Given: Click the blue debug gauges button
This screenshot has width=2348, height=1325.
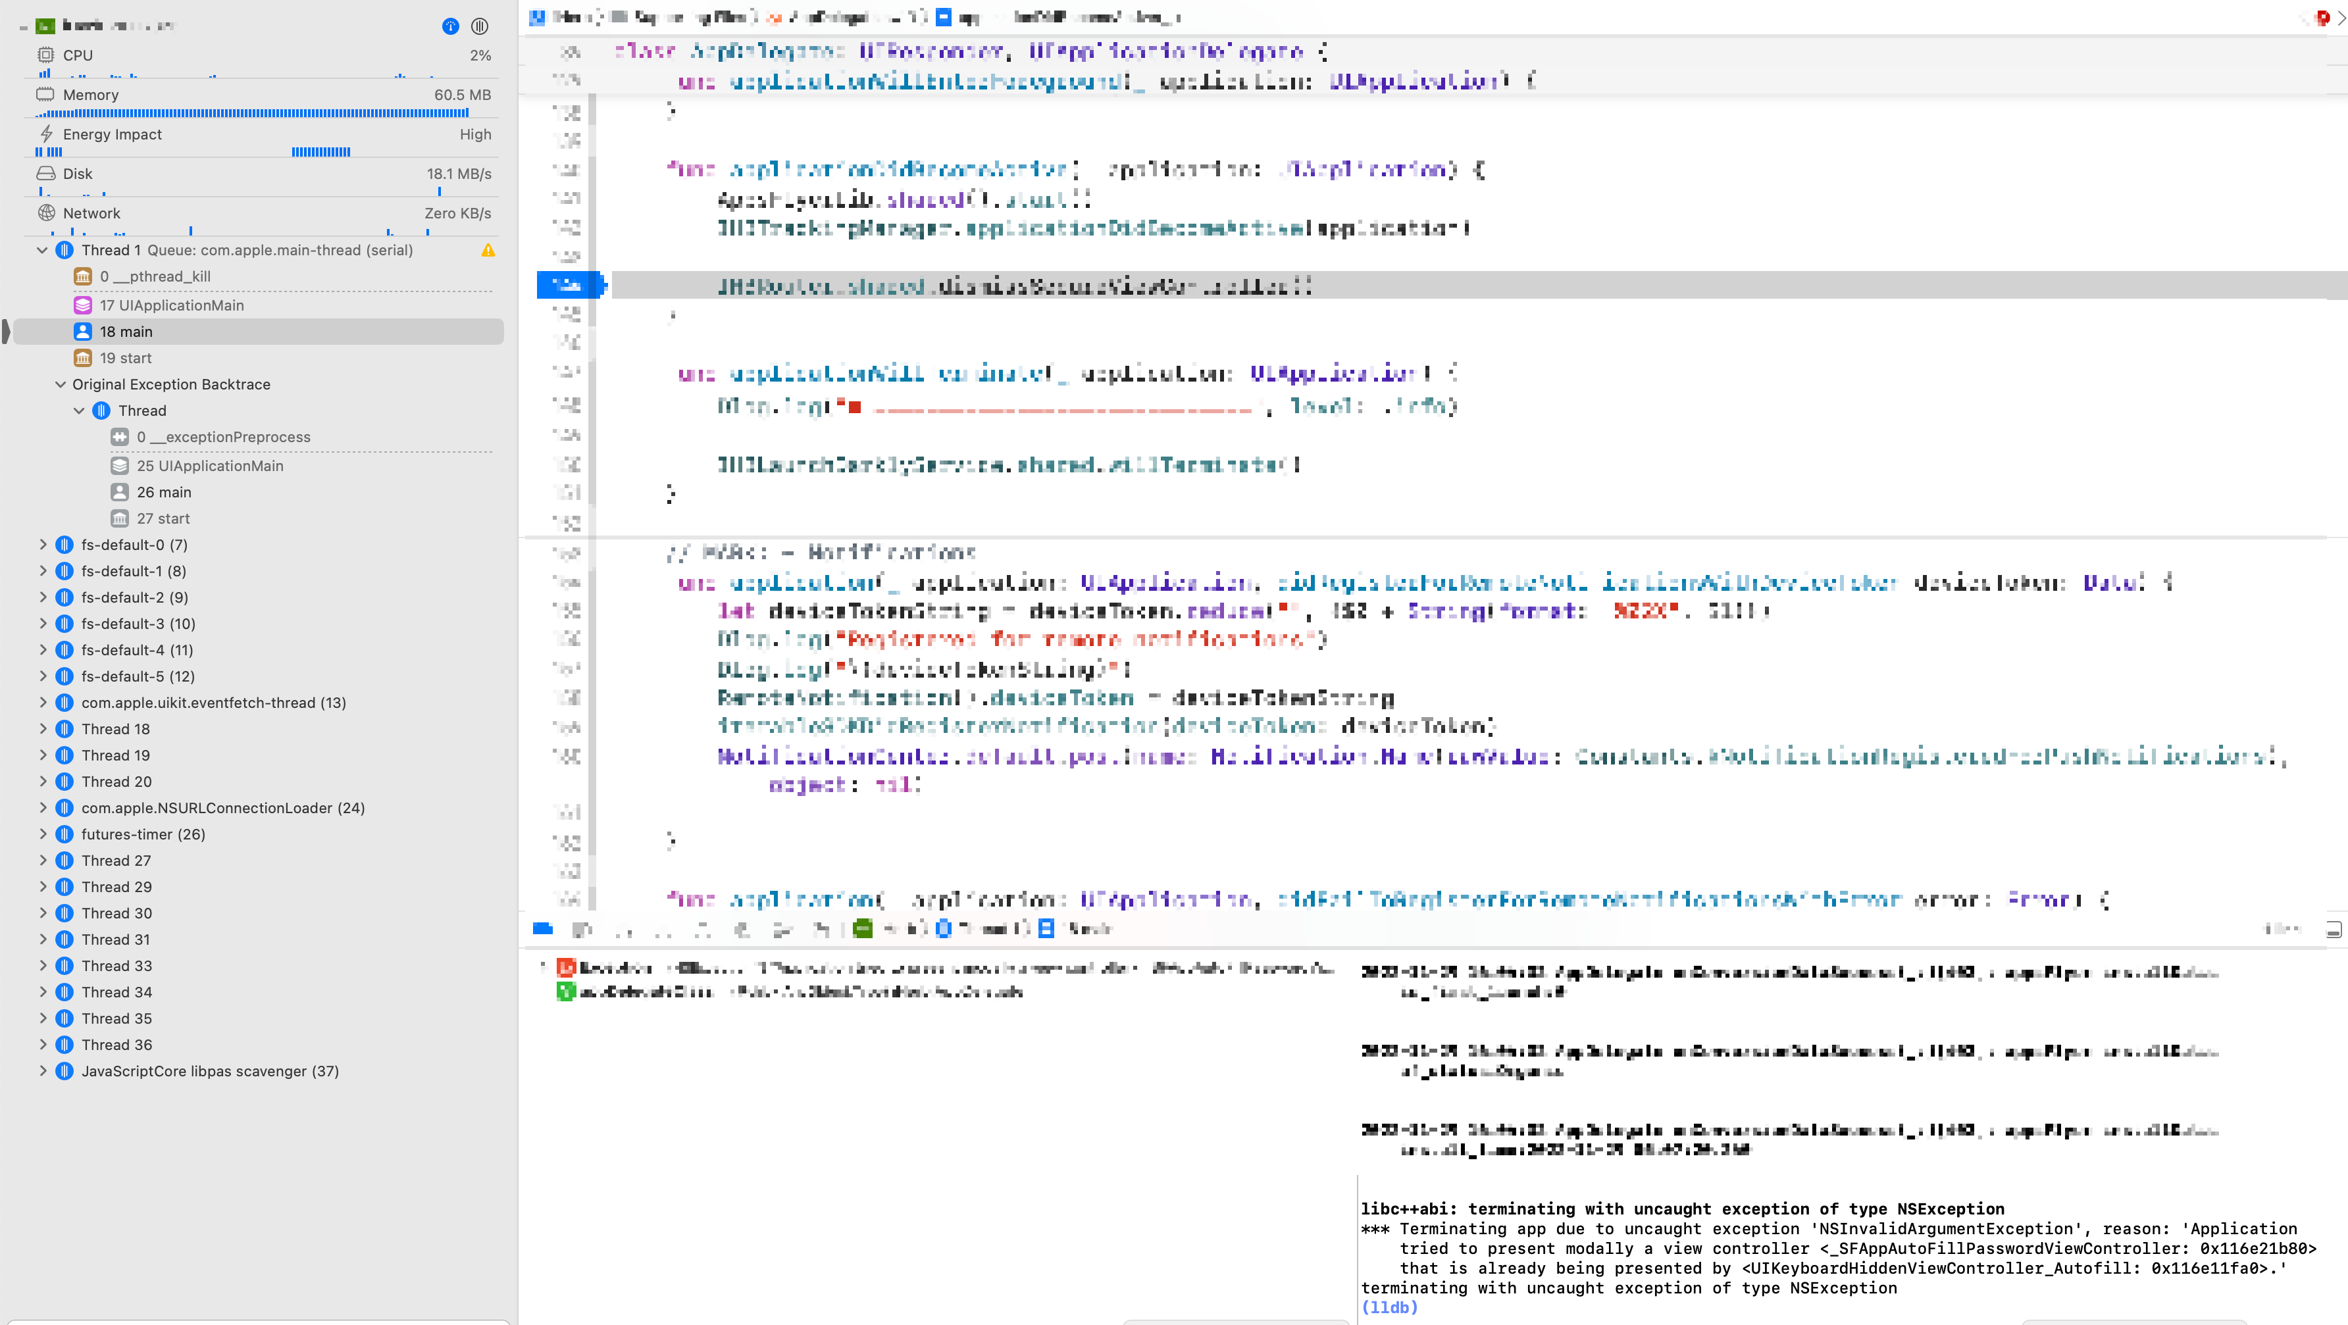Looking at the screenshot, I should 450,26.
